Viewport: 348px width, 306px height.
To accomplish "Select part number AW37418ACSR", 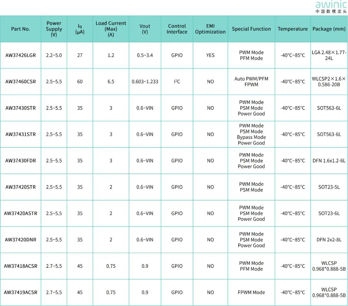I will coord(20,266).
